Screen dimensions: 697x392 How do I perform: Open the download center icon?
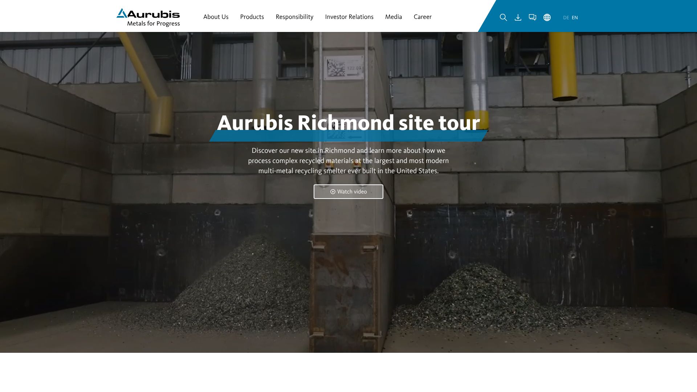coord(518,17)
